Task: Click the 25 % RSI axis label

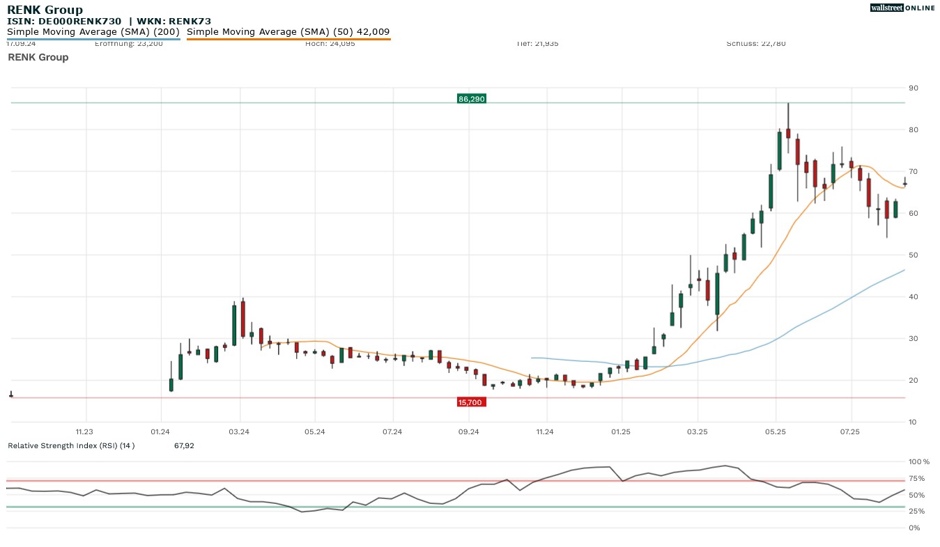Action: coord(917,511)
